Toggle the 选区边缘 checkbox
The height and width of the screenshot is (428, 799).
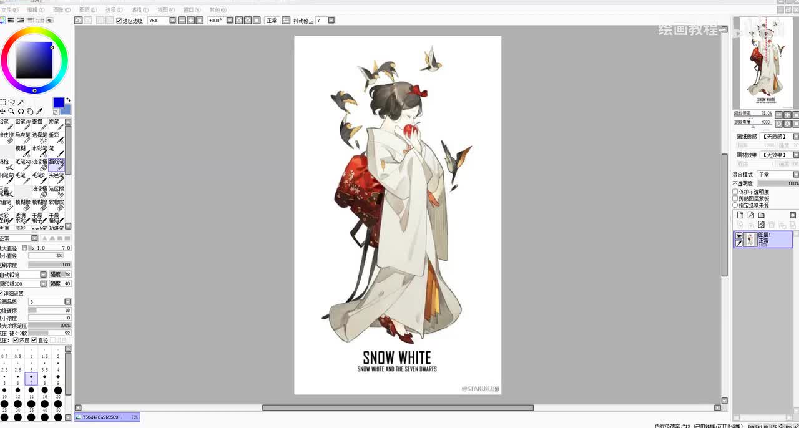click(119, 21)
